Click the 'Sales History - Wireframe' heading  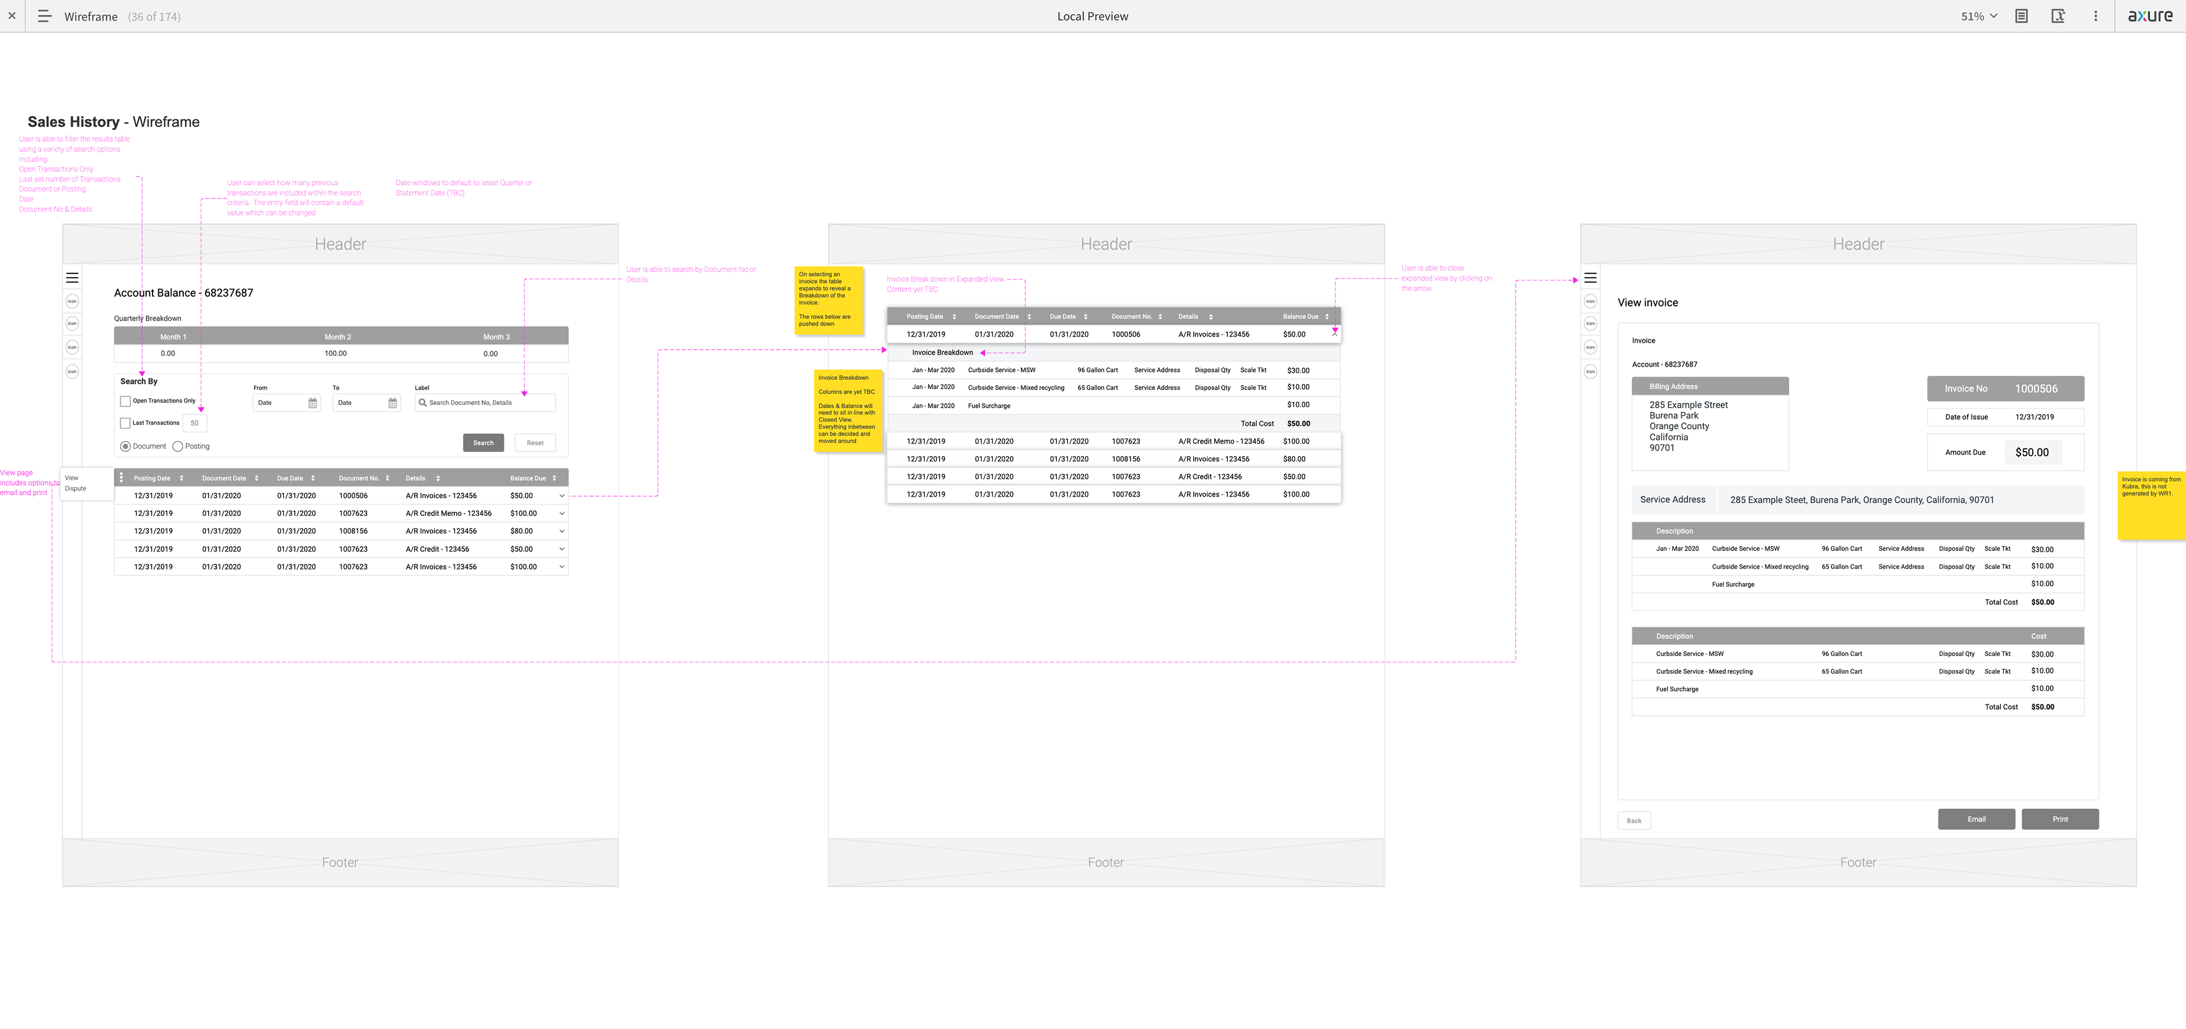pyautogui.click(x=114, y=122)
